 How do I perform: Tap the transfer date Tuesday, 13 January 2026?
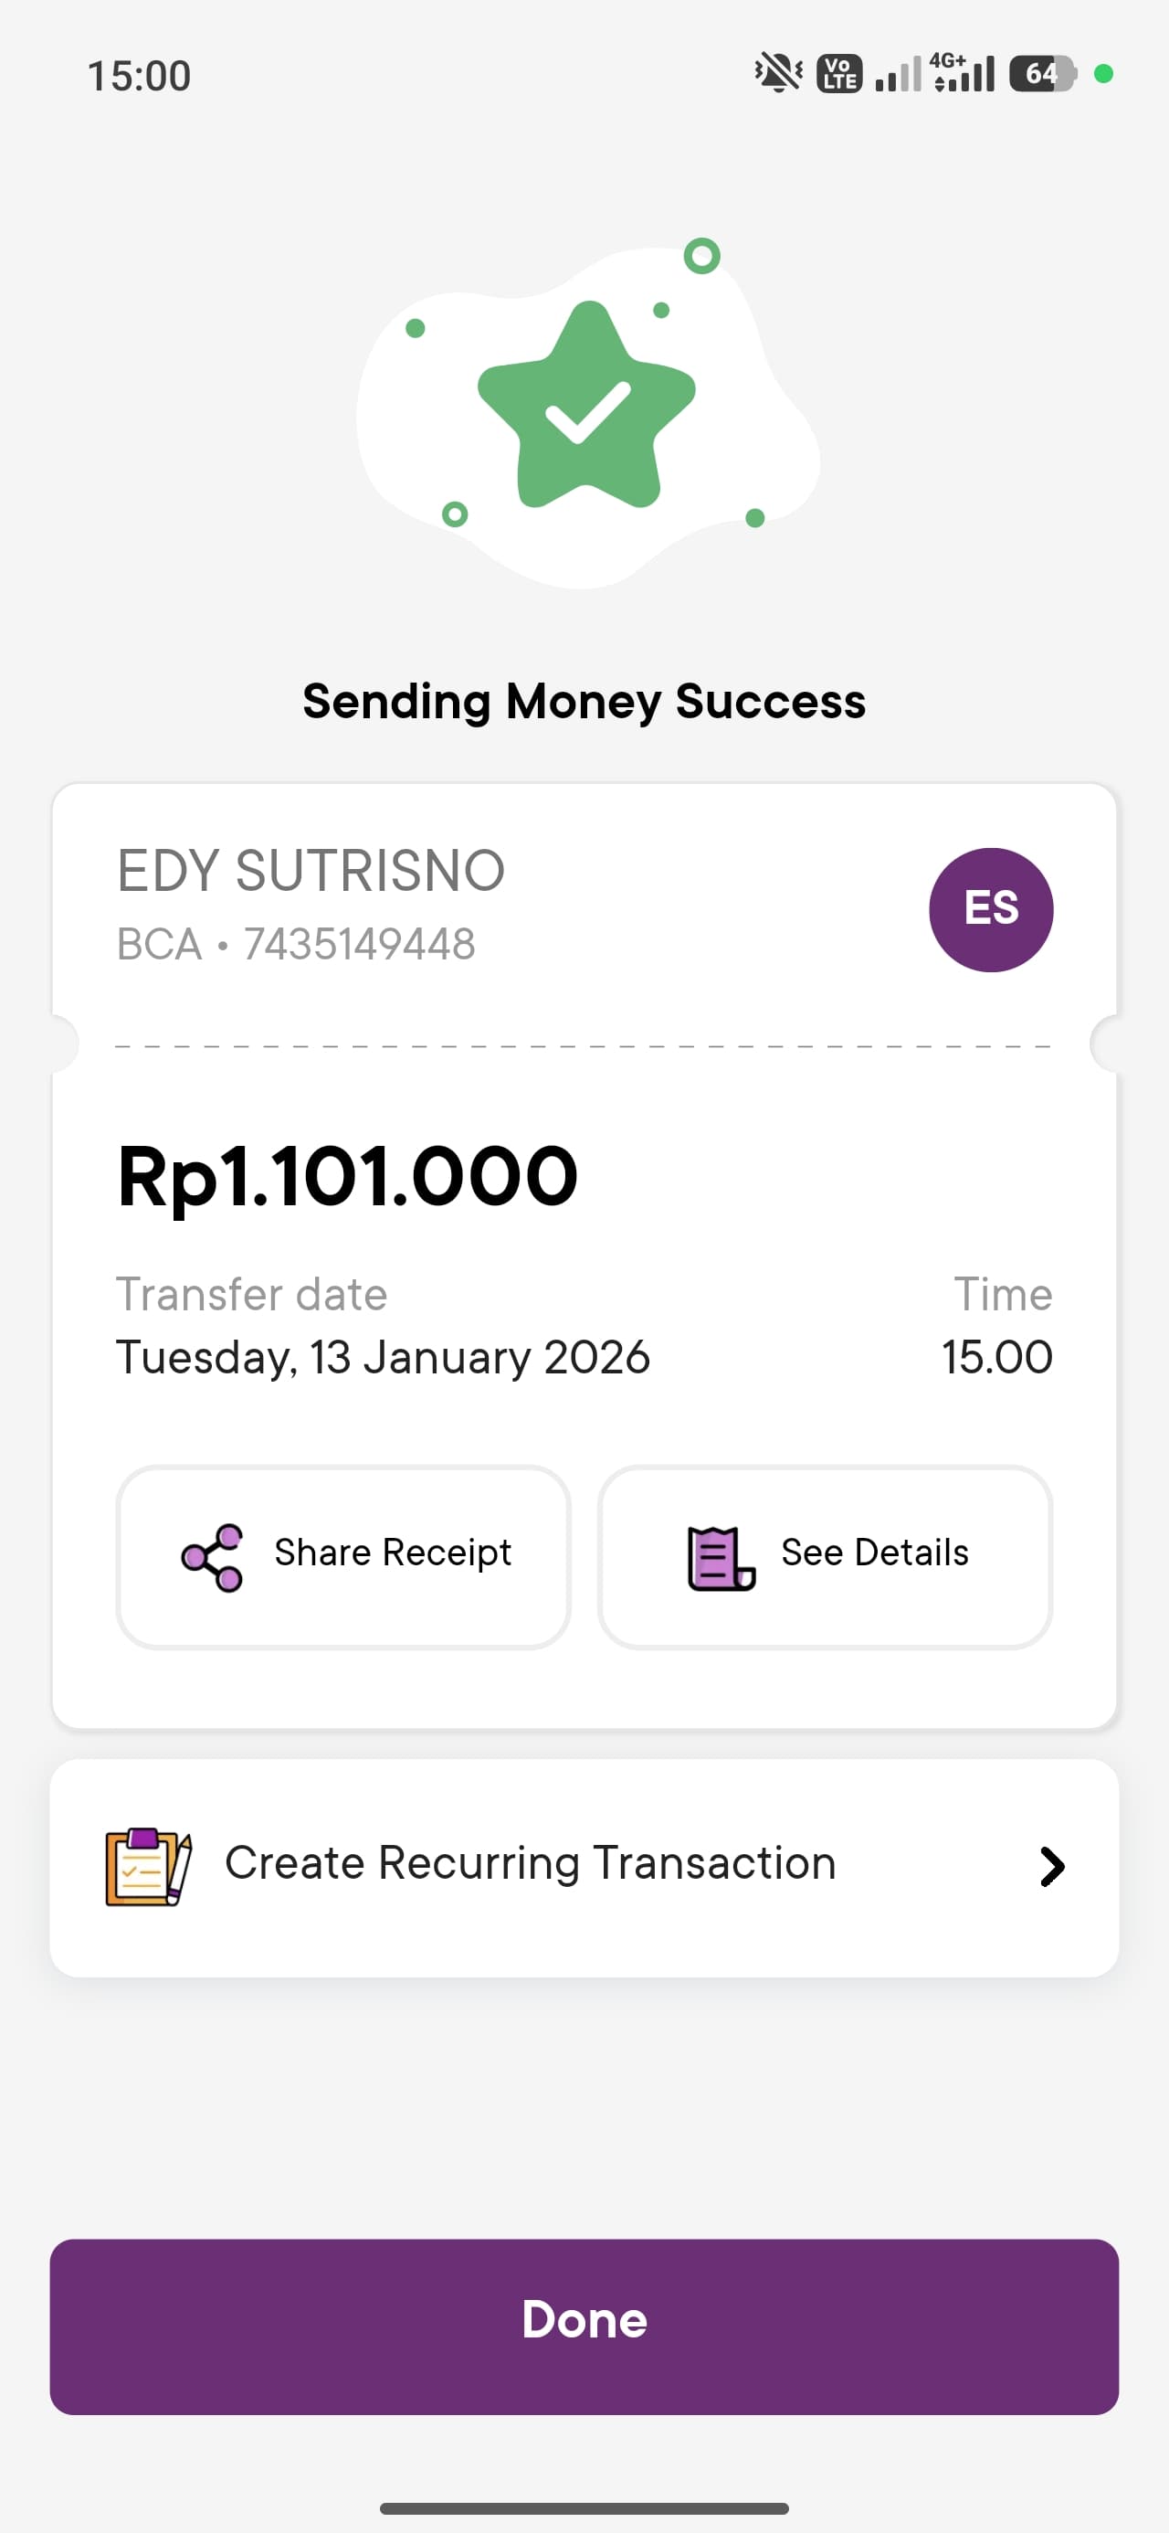383,1358
